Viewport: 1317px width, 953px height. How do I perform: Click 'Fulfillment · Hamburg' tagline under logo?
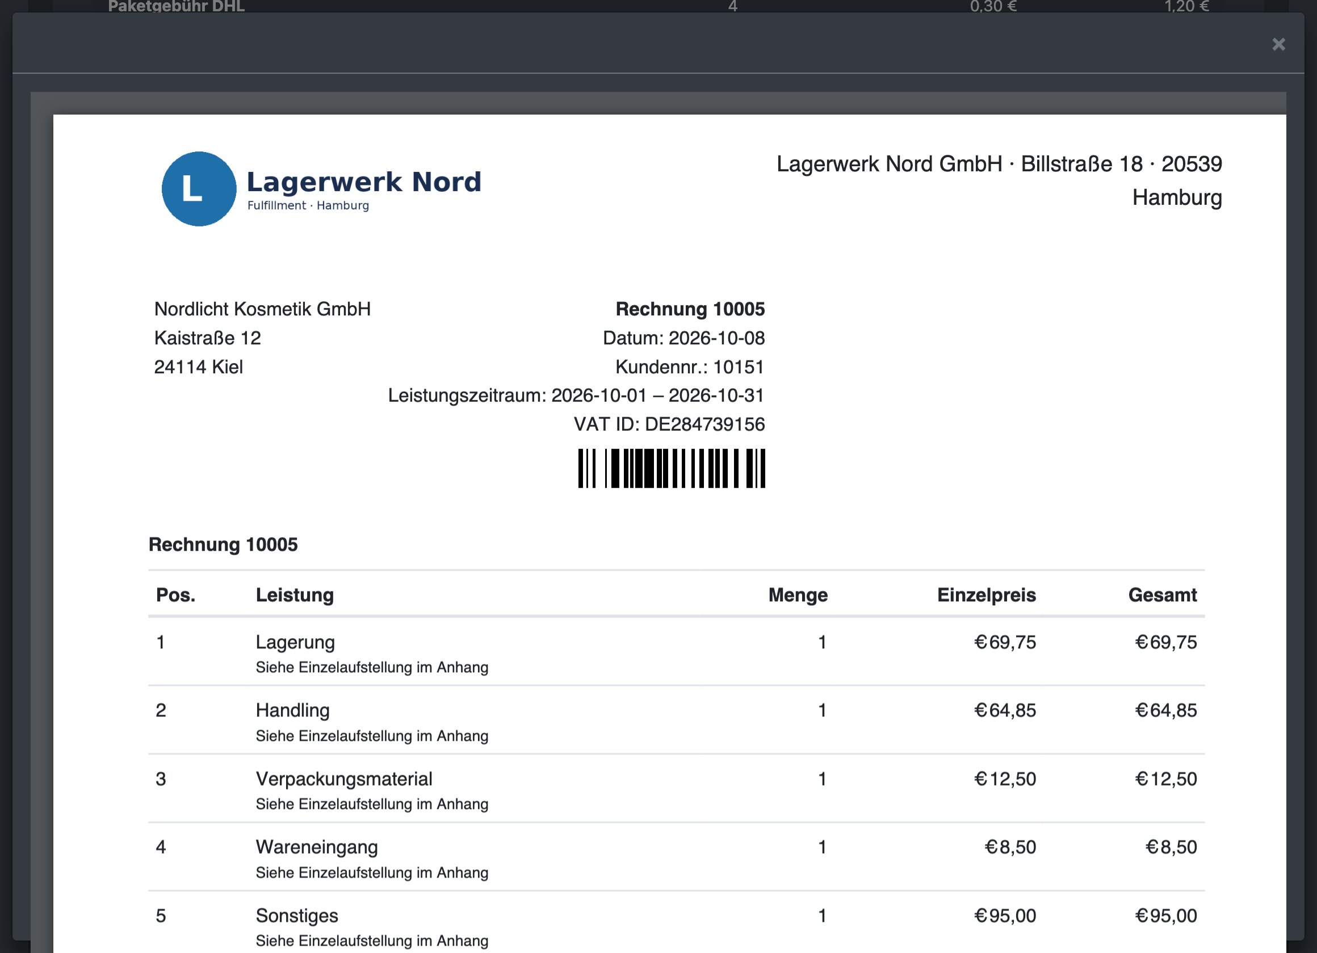click(308, 205)
